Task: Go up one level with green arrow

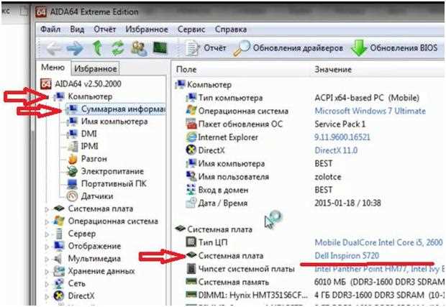Action: (98, 48)
